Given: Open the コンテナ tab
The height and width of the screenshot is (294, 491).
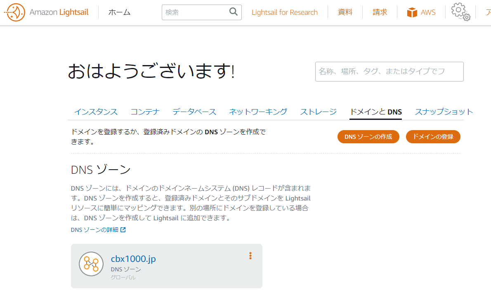Looking at the screenshot, I should 144,112.
